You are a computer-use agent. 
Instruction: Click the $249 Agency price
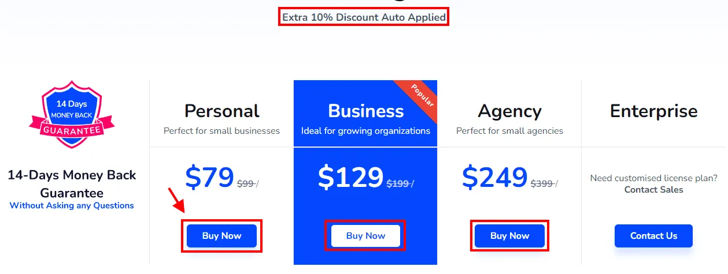point(494,178)
